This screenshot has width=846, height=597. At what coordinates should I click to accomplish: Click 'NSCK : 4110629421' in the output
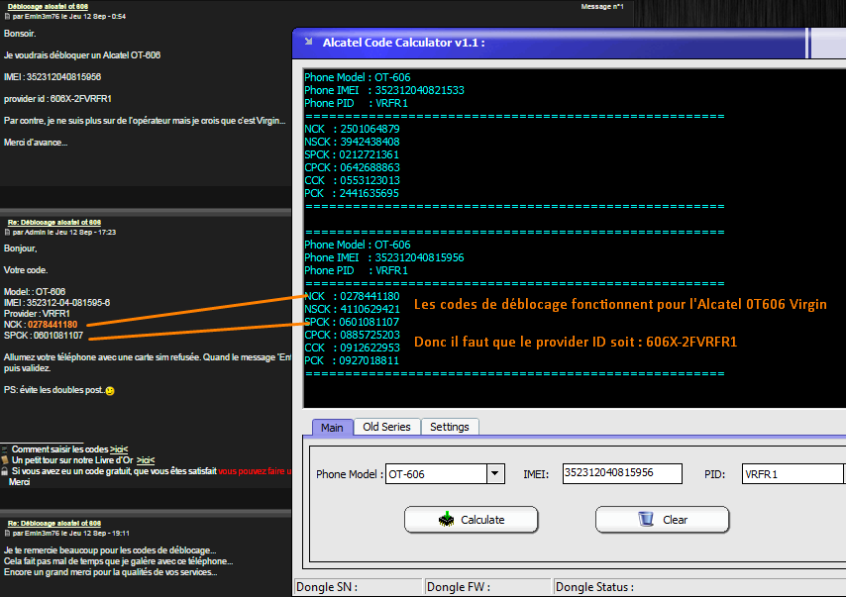click(352, 309)
